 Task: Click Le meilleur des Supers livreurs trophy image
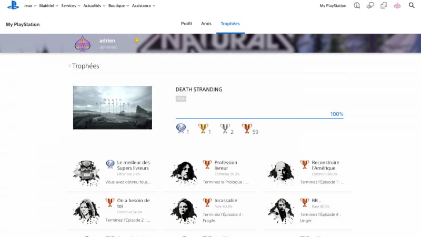[x=86, y=173]
